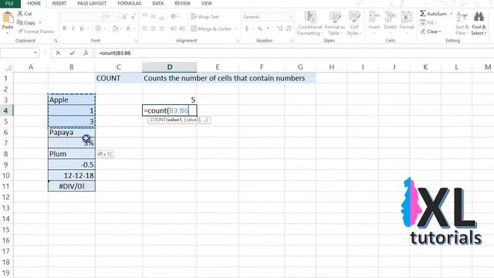Select the Format Painter brush

[20, 32]
